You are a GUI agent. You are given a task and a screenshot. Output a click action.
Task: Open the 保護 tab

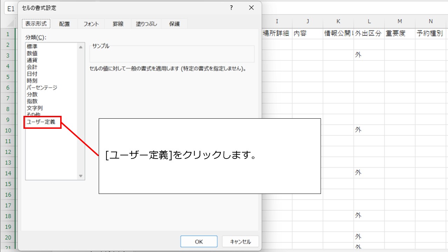pyautogui.click(x=174, y=24)
